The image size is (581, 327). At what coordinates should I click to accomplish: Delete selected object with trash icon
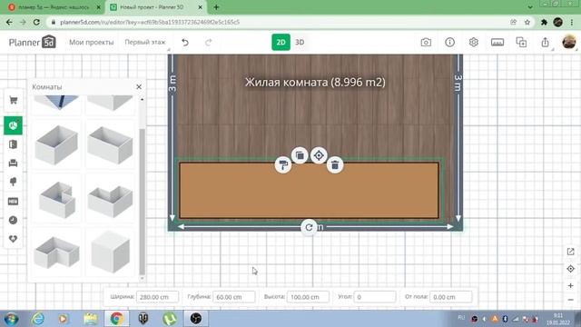pos(335,165)
